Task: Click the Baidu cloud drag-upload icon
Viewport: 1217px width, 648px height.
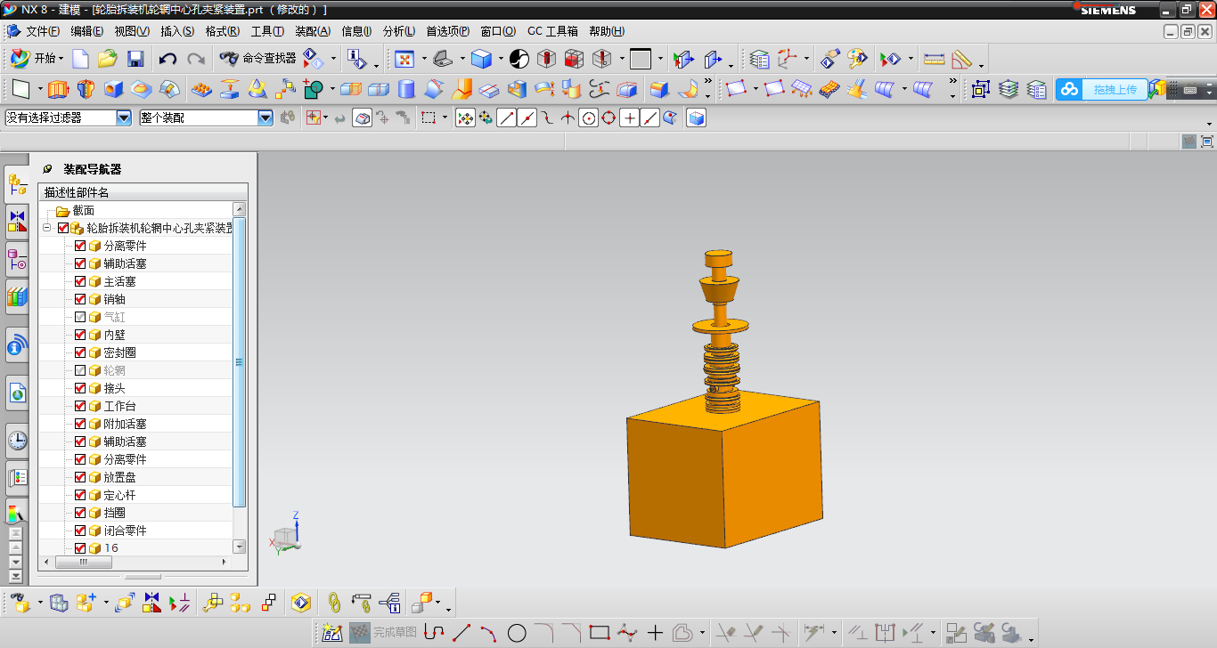Action: pos(1070,89)
